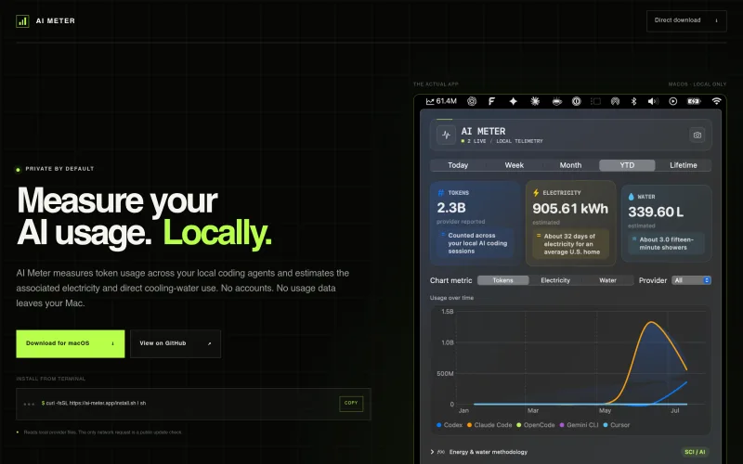Click the "Jul" x-axis label
Screen dimensions: 743x464
[x=675, y=410]
